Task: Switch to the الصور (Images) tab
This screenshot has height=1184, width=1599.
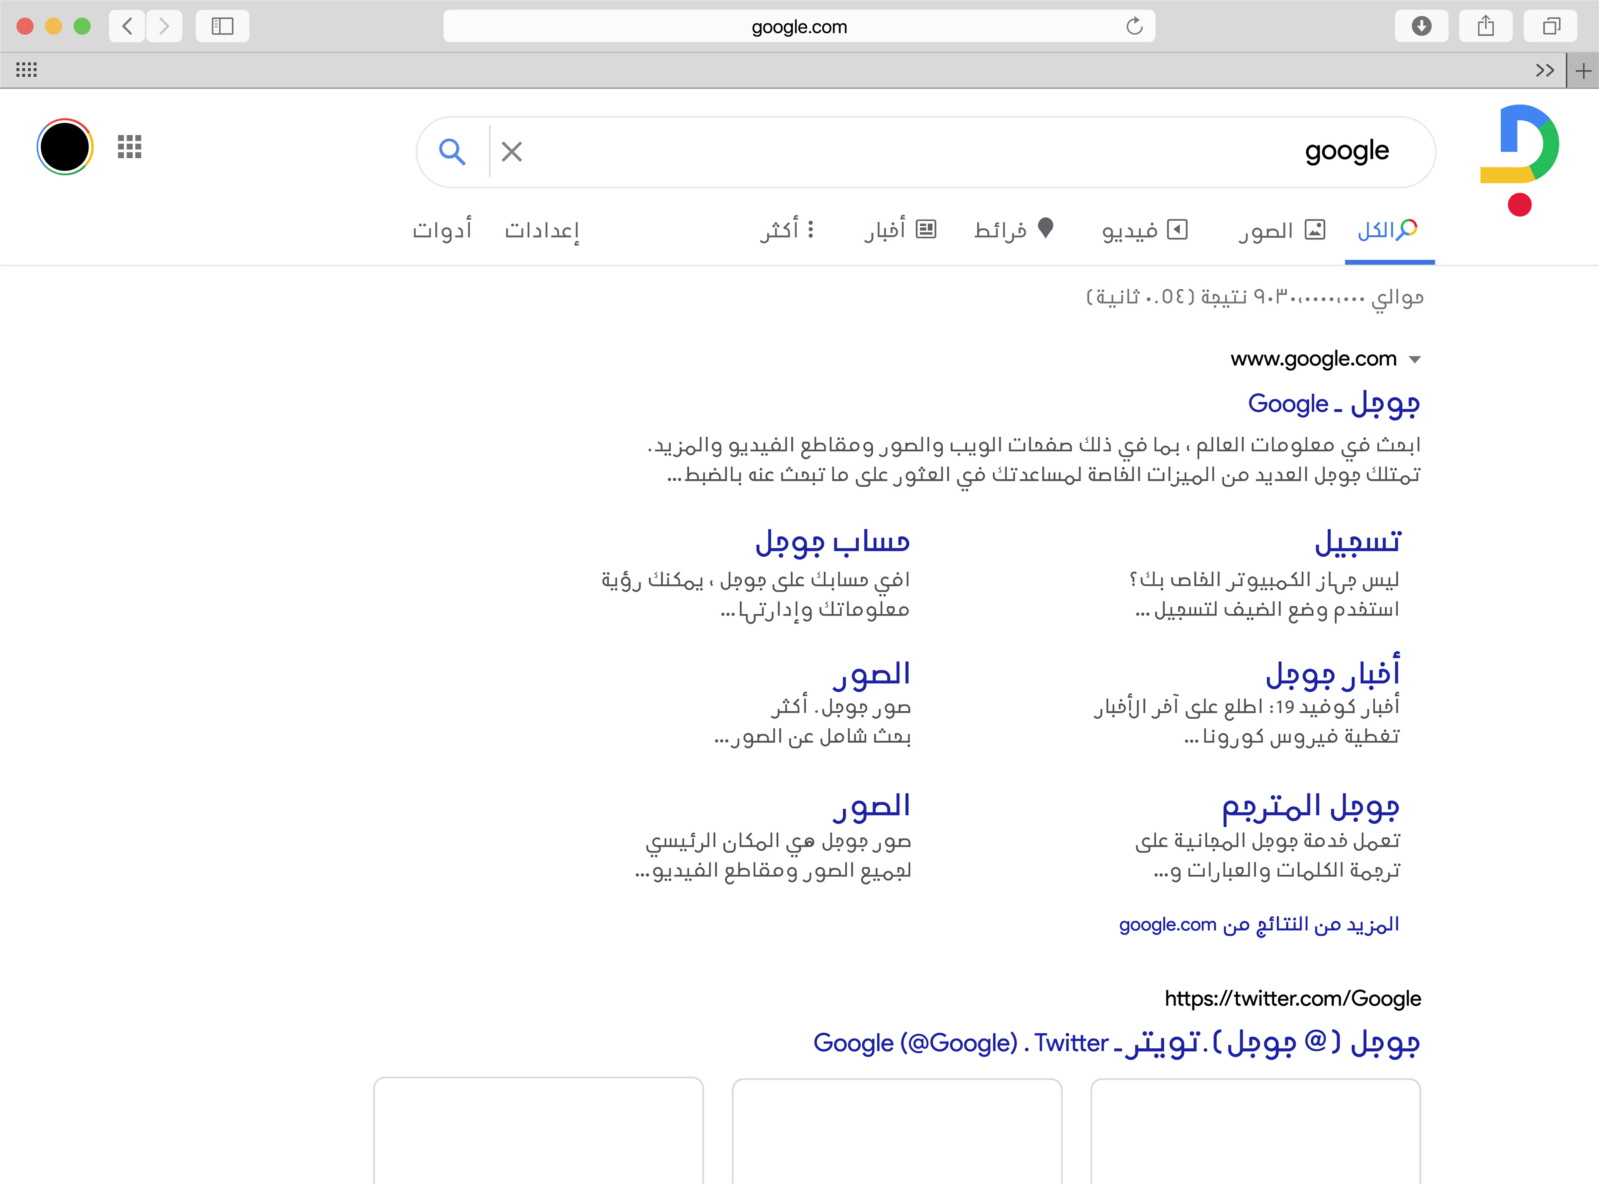Action: coord(1283,230)
